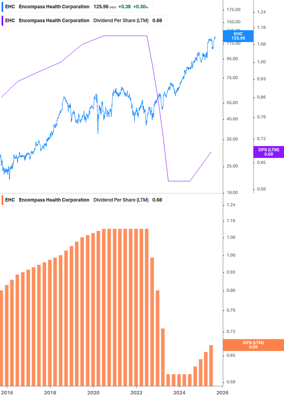The width and height of the screenshot is (284, 398).
Task: Click the tall orange bar just before the 2022 label
Action: 130,307
